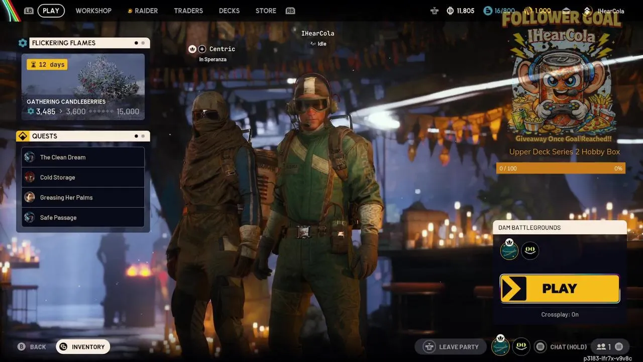
Task: Click the Upper Deck Series 2 Hobby Box text
Action: click(565, 152)
